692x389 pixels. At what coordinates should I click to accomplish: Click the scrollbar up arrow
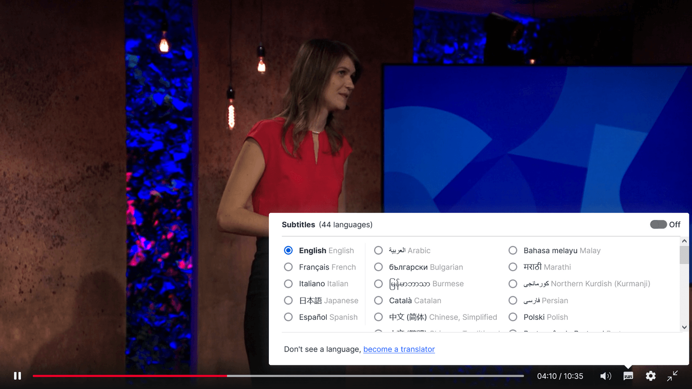684,240
